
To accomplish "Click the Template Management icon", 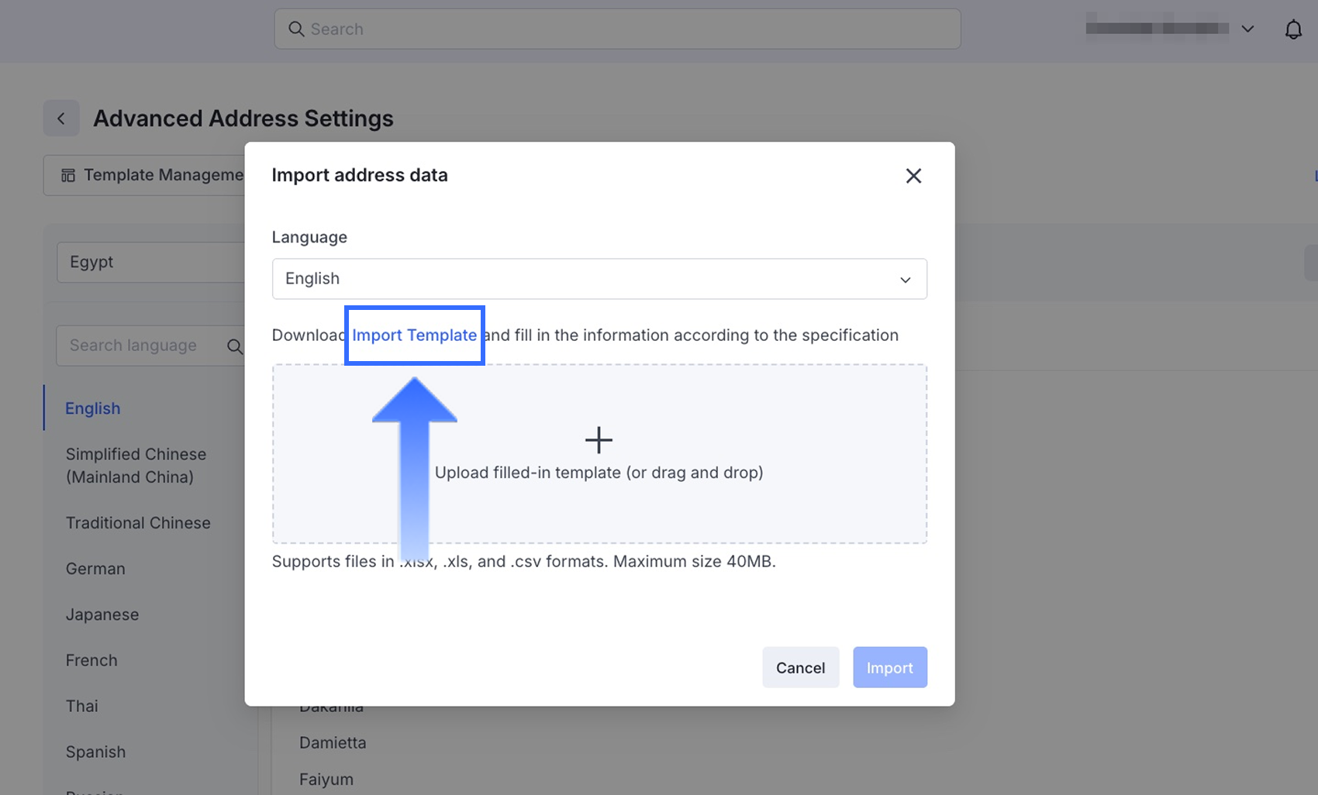I will [x=68, y=176].
